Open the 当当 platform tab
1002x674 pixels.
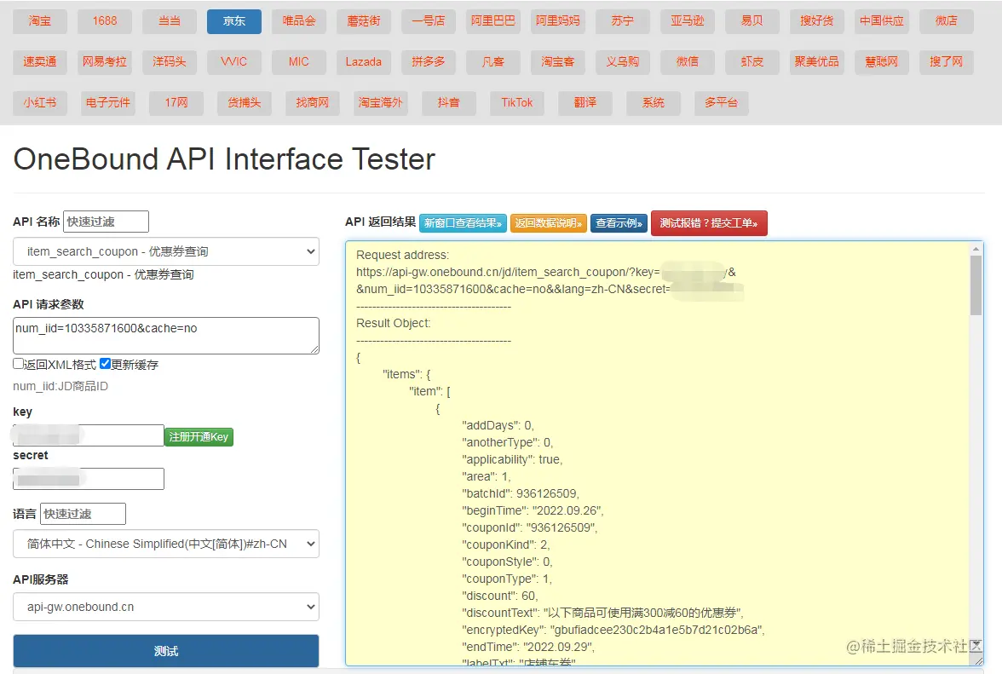170,21
